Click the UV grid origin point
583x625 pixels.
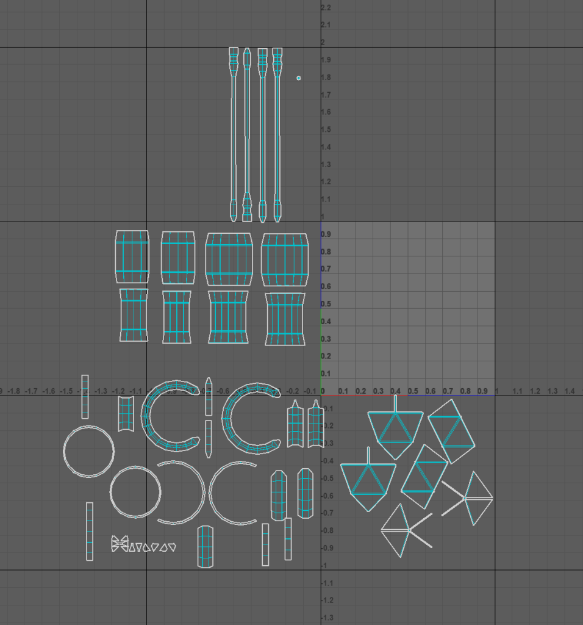click(321, 396)
